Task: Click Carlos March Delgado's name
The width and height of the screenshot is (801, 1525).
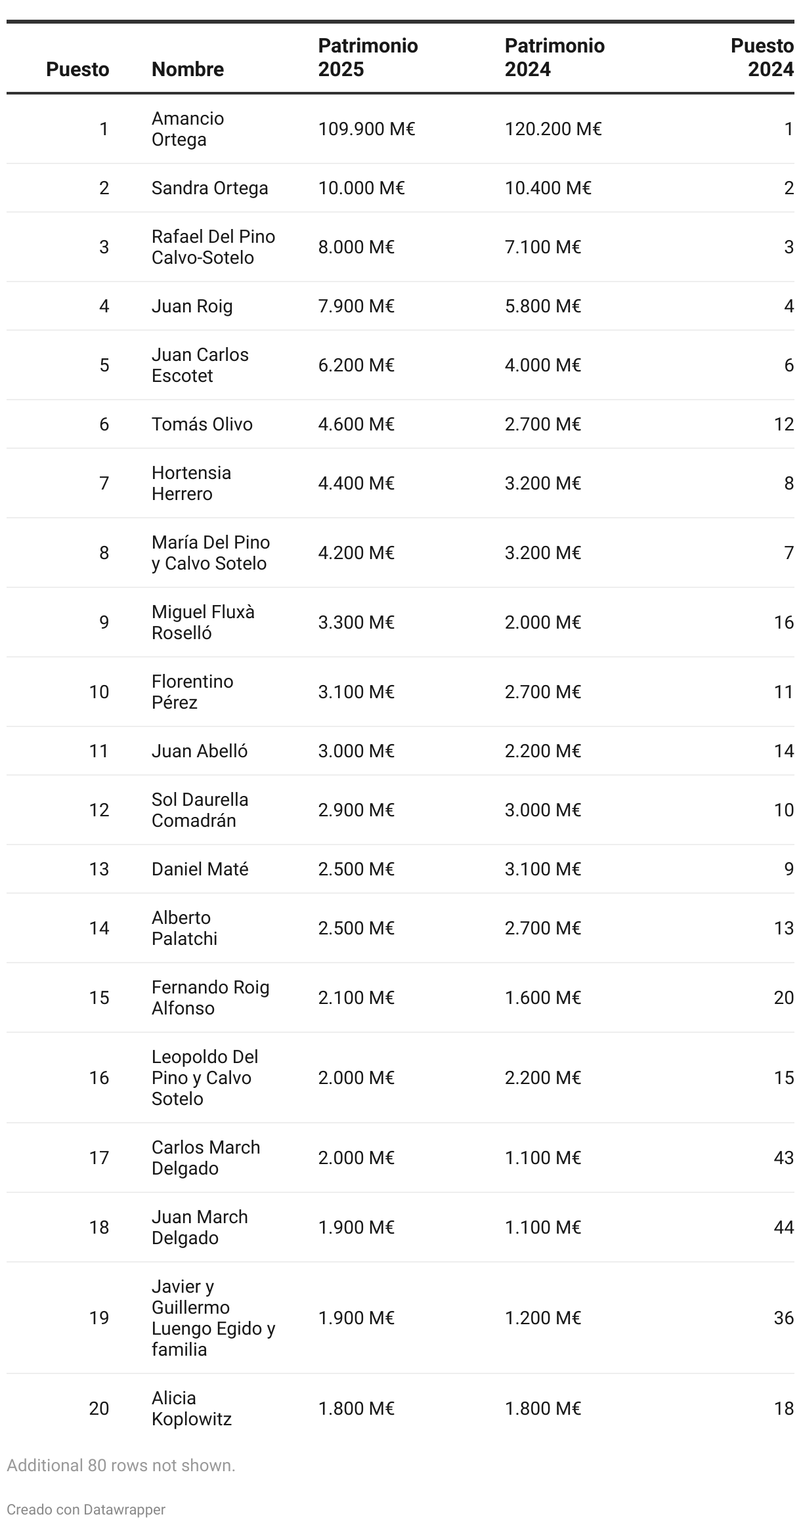Action: 206,1158
